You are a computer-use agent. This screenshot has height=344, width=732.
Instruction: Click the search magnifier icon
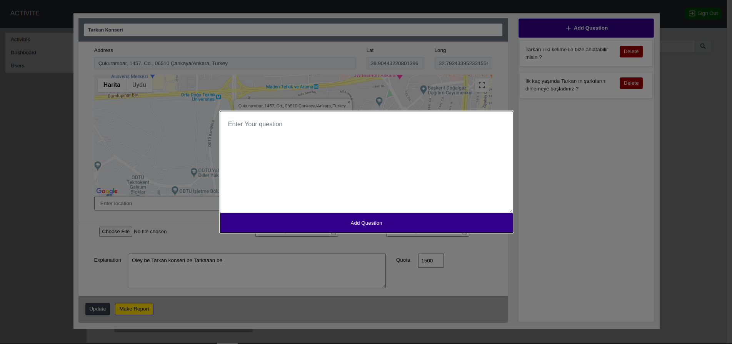pos(703,46)
